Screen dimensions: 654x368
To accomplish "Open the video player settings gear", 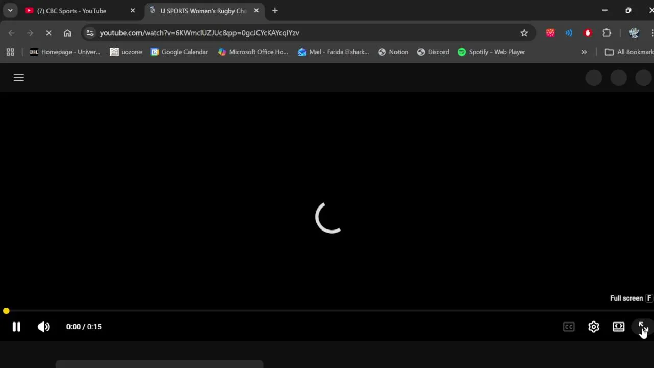I will pyautogui.click(x=594, y=327).
